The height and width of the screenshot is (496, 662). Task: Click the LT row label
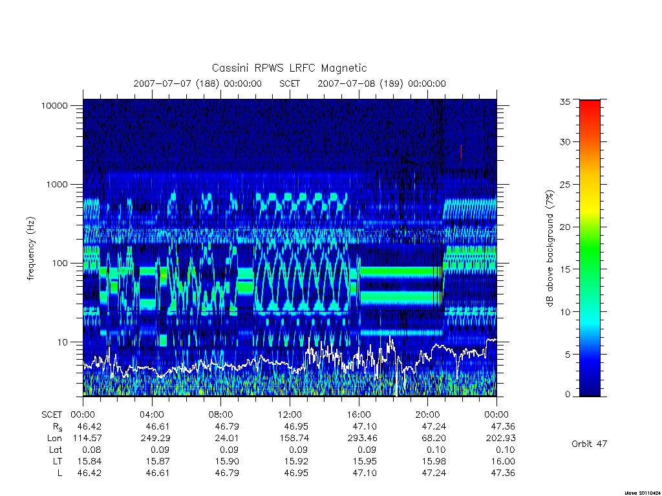pos(58,461)
